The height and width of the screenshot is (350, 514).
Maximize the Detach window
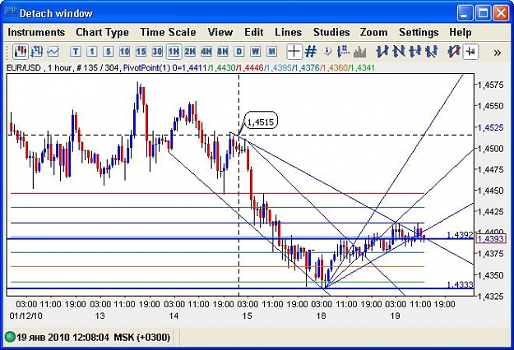coord(483,13)
